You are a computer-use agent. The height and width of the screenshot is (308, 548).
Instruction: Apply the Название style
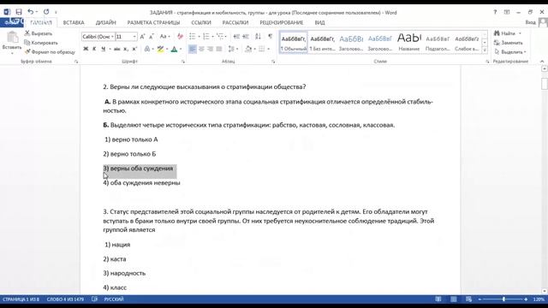click(409, 43)
